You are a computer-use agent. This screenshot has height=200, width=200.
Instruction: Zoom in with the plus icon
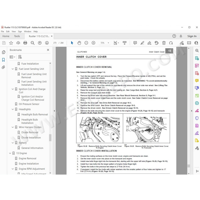tap(93, 43)
